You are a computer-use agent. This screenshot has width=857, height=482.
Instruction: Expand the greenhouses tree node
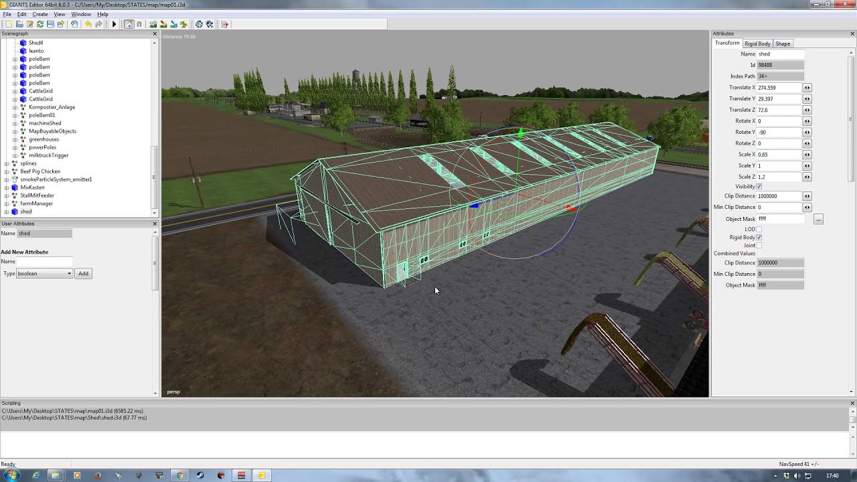[15, 139]
